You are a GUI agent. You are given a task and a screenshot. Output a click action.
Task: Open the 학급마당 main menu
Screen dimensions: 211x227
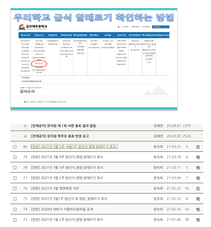coord(53,35)
